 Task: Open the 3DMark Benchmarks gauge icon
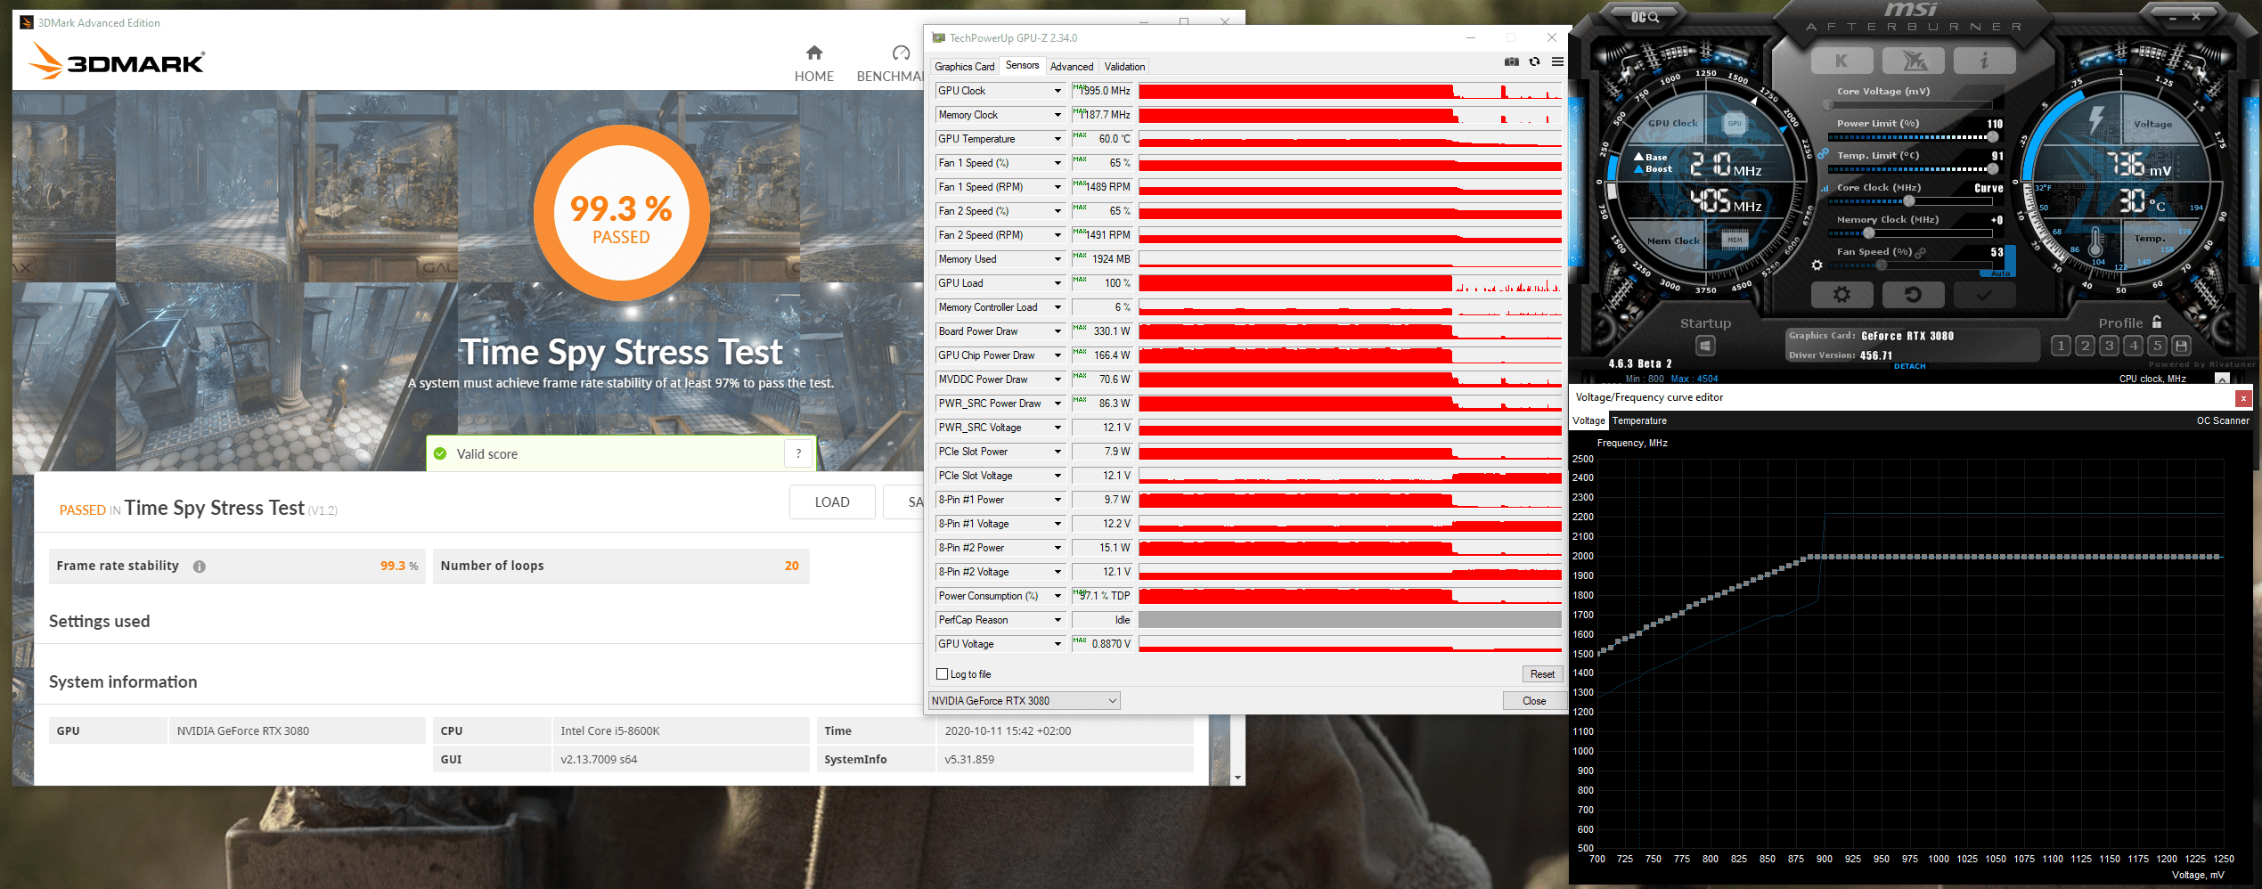[x=902, y=53]
